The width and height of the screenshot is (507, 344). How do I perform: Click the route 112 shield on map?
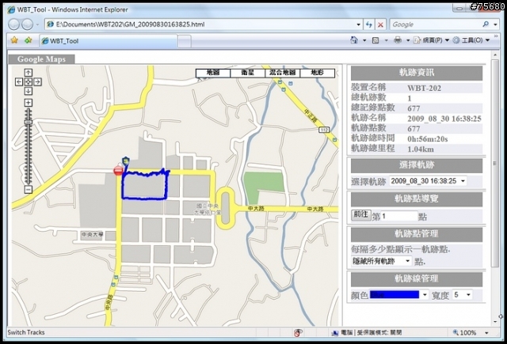[324, 130]
